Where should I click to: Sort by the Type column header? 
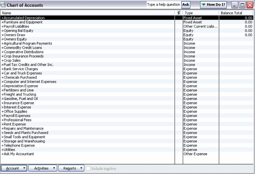tap(201, 13)
